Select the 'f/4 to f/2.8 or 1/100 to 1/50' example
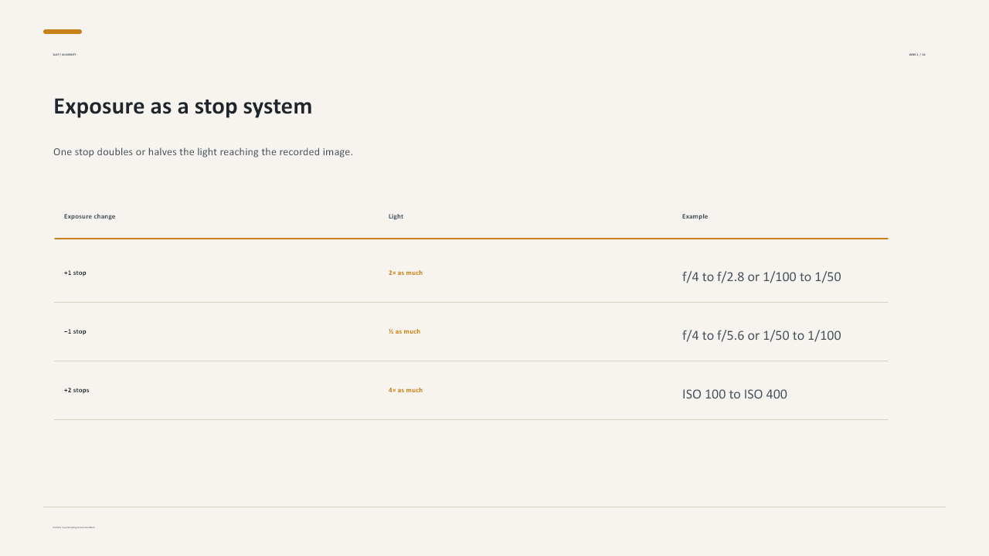Viewport: 989px width, 556px height. tap(761, 276)
